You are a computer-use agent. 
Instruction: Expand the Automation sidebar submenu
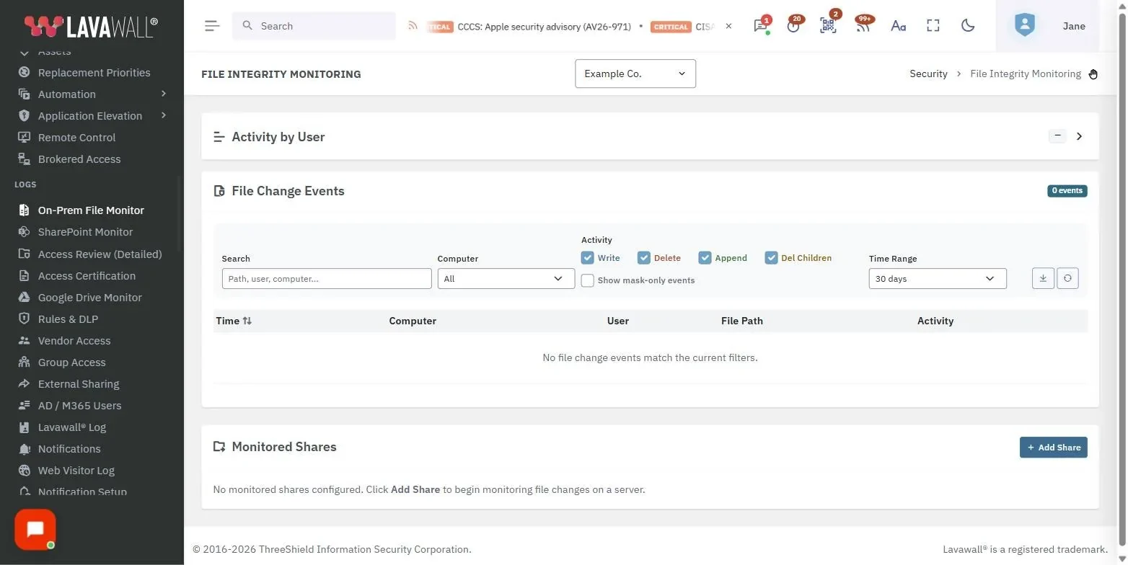point(164,94)
